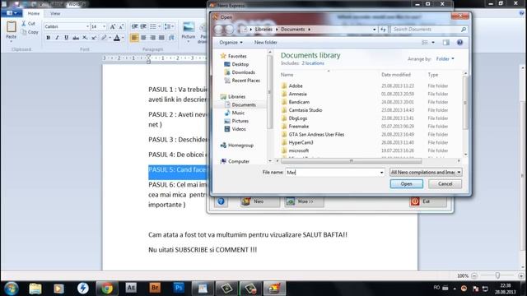Select the Adobe folder
Image resolution: width=527 pixels, height=296 pixels.
(296, 86)
